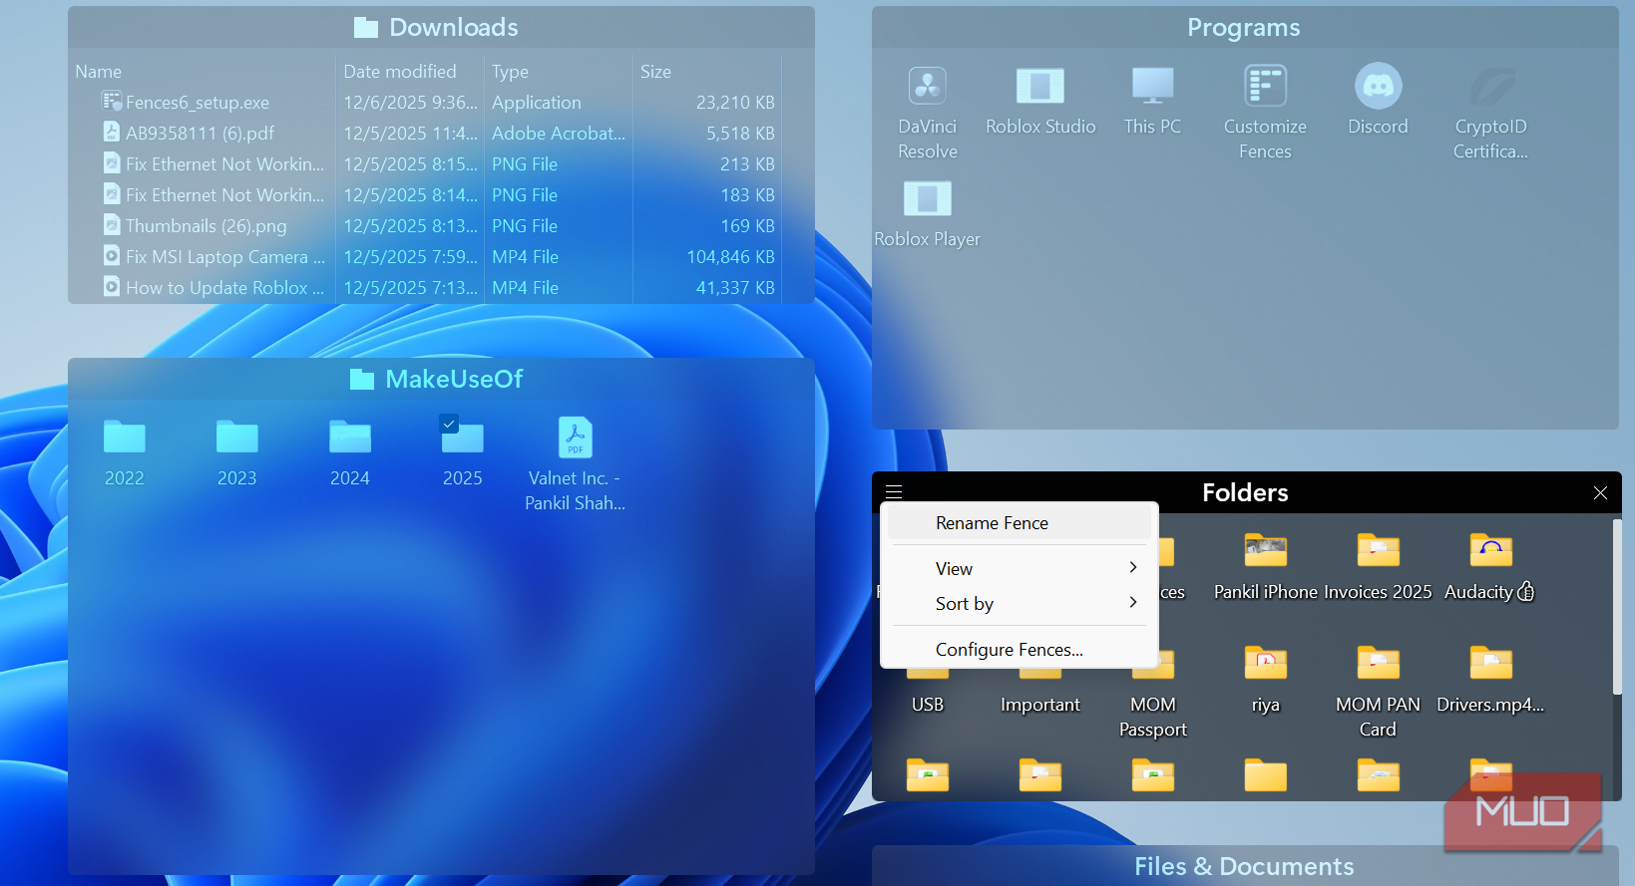Open the Valnet Inc. PDF file

point(576,464)
